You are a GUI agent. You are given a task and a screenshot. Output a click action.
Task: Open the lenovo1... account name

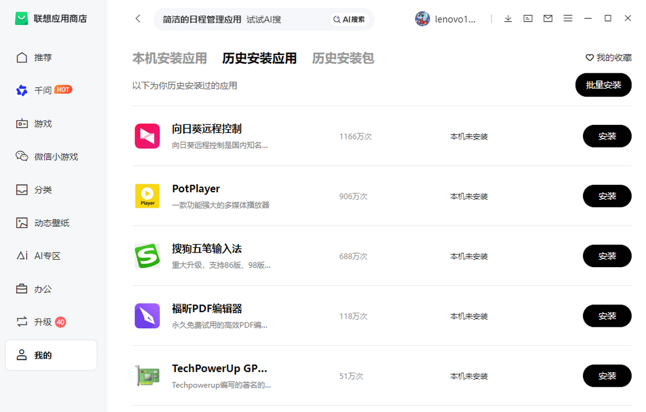tap(455, 19)
